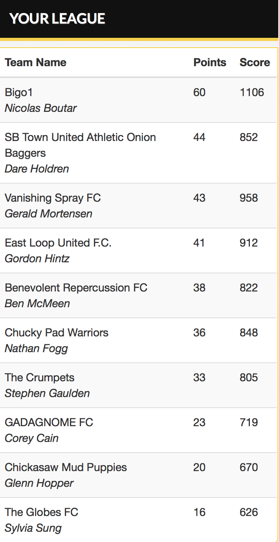
Task: Select manager Stephen Gaulden
Action: point(47,393)
